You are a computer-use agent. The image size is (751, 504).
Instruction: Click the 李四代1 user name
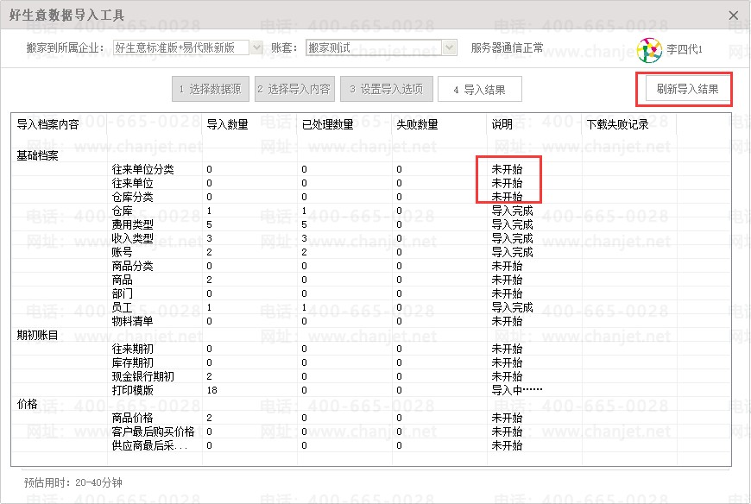point(685,49)
